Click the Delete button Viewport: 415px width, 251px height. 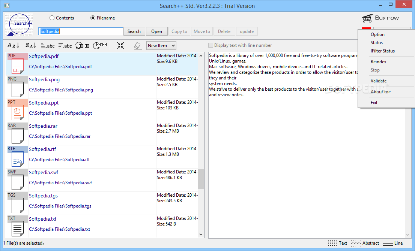(224, 31)
